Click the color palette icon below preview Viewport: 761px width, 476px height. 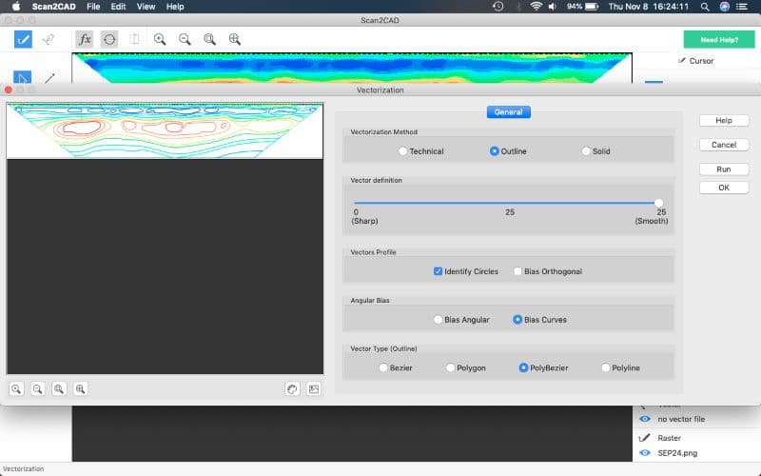pyautogui.click(x=293, y=388)
